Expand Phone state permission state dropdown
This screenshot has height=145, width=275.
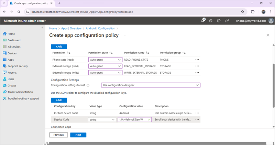point(105,60)
